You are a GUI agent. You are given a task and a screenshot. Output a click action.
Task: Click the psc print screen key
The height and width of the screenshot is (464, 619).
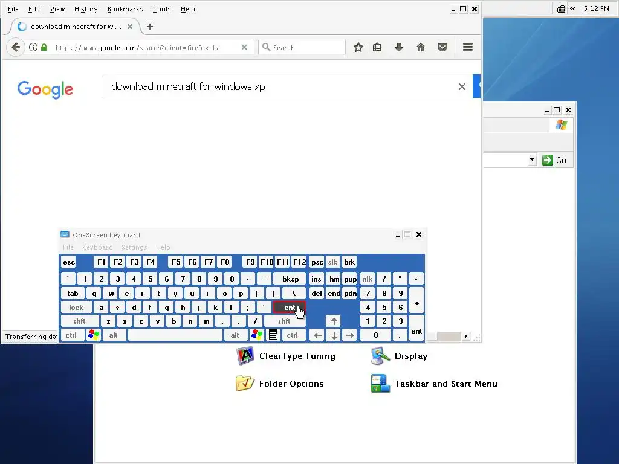click(317, 262)
